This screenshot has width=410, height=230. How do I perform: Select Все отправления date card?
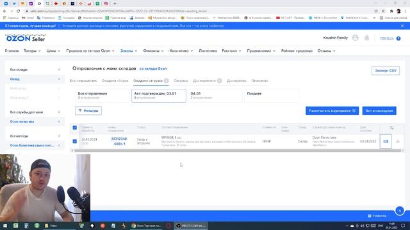tap(102, 95)
